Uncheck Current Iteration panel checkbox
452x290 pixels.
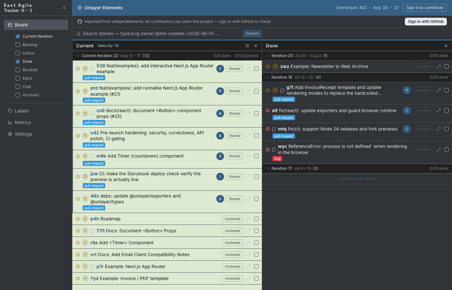coord(18,36)
